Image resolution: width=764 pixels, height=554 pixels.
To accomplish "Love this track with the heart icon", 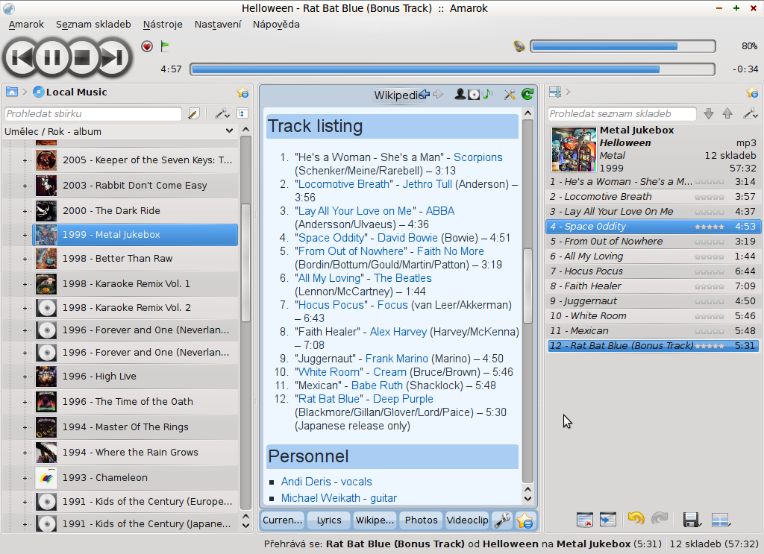I will point(147,46).
